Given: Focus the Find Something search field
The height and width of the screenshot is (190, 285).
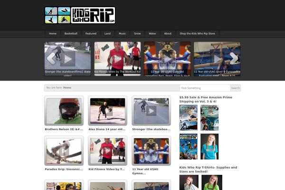Looking at the screenshot, I should 205,88.
